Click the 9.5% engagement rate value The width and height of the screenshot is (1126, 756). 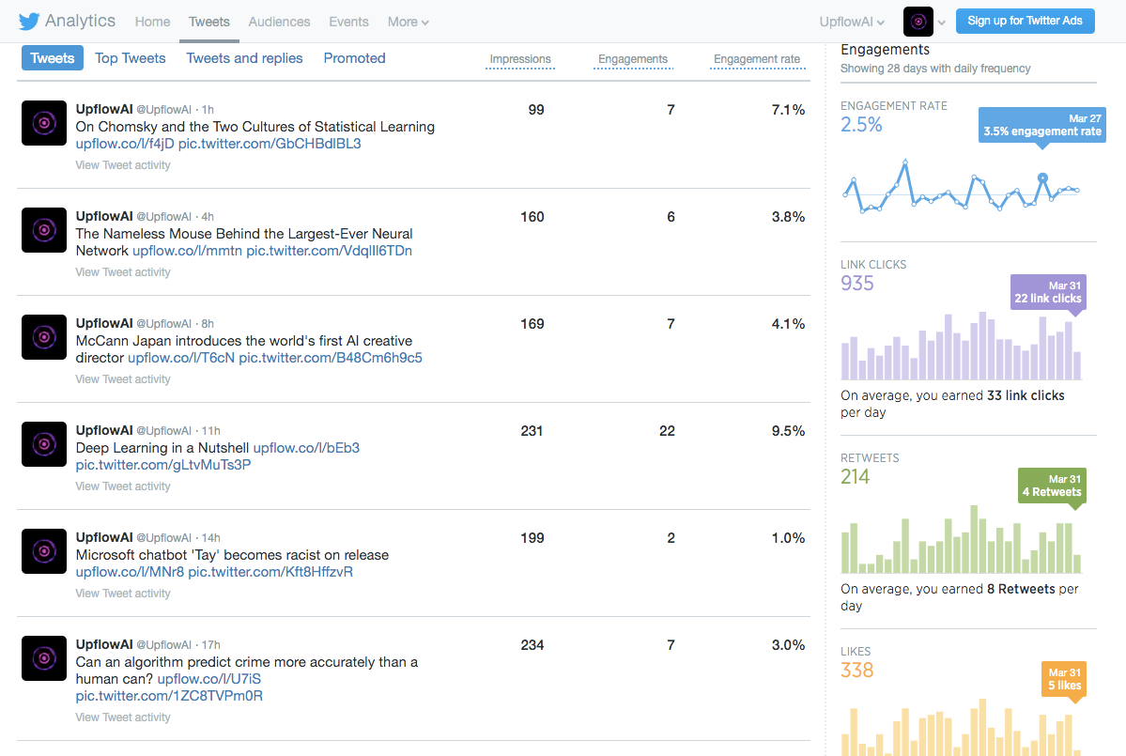[788, 431]
